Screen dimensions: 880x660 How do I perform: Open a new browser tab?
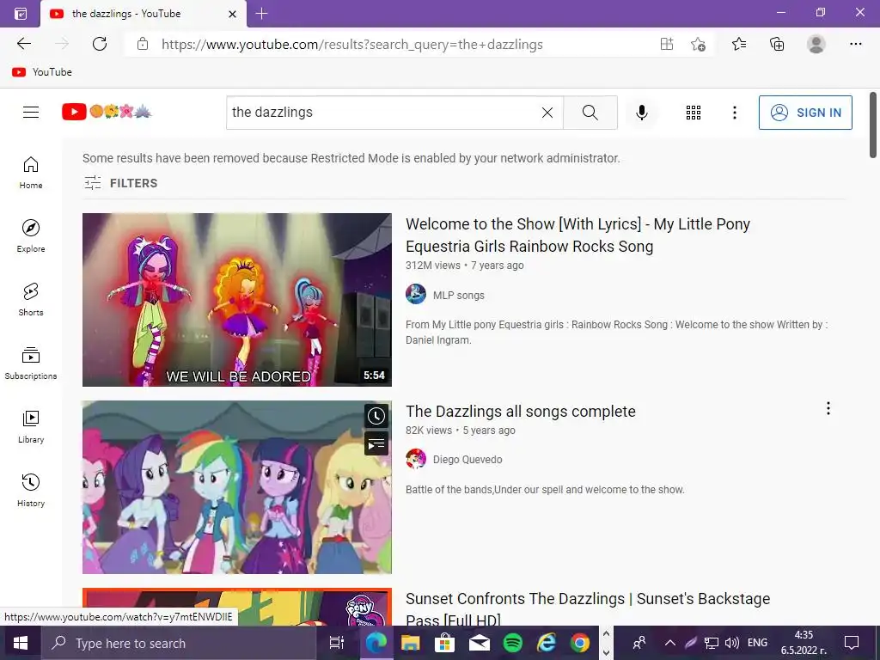[261, 14]
